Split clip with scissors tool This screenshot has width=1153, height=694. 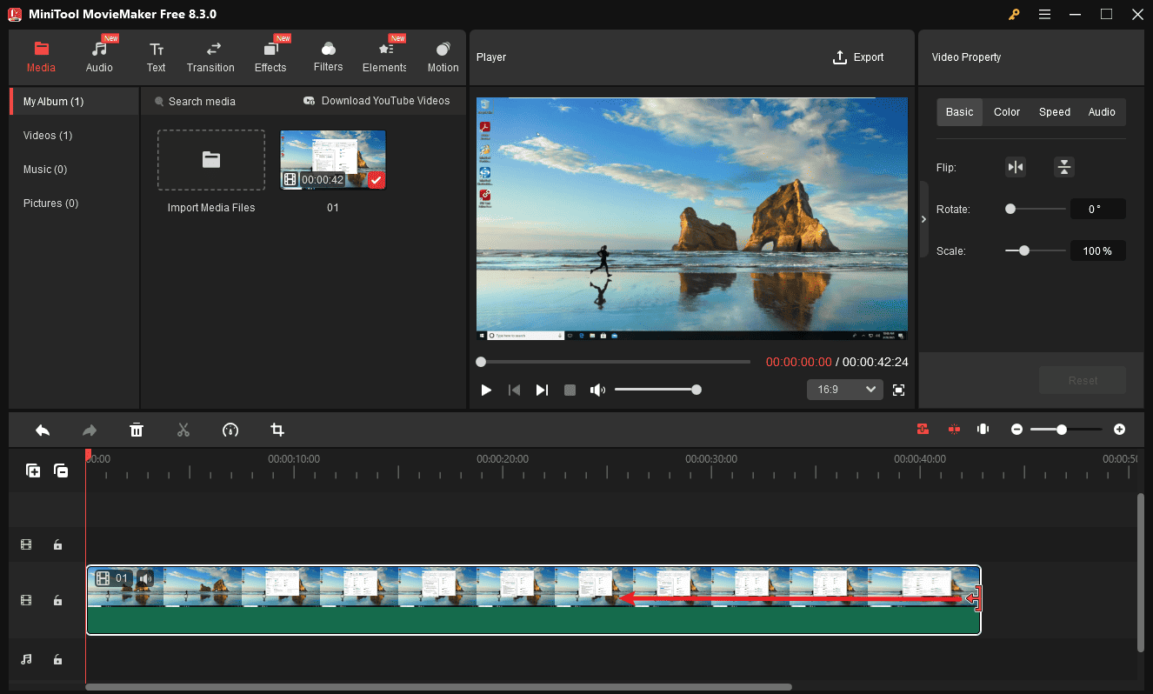click(x=183, y=430)
